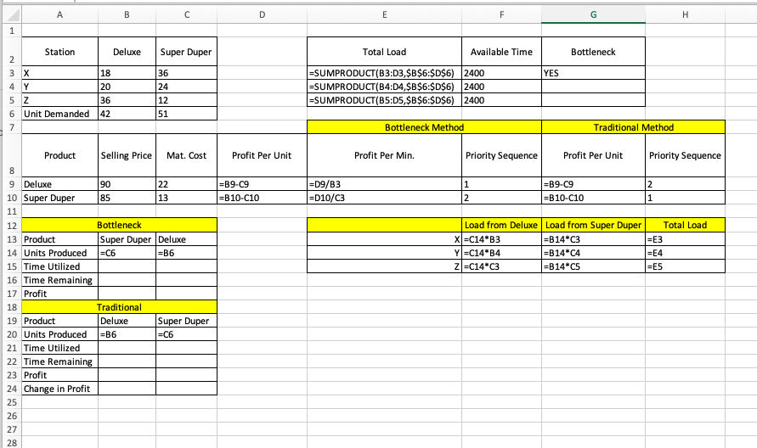This screenshot has height=448, width=757.
Task: Click the Load from Deluxe header
Action: pyautogui.click(x=501, y=225)
